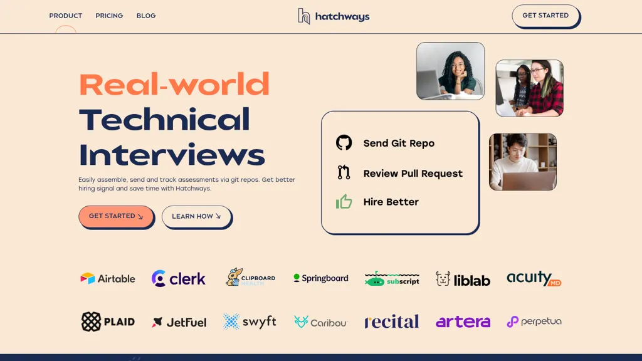
Task: Click the perpetua logo
Action: (534, 322)
